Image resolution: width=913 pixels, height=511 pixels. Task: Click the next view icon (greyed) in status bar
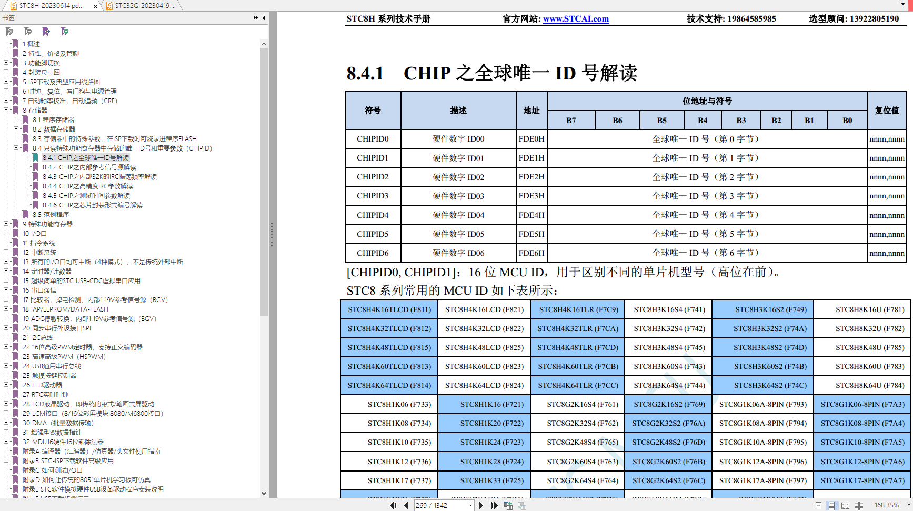click(522, 505)
